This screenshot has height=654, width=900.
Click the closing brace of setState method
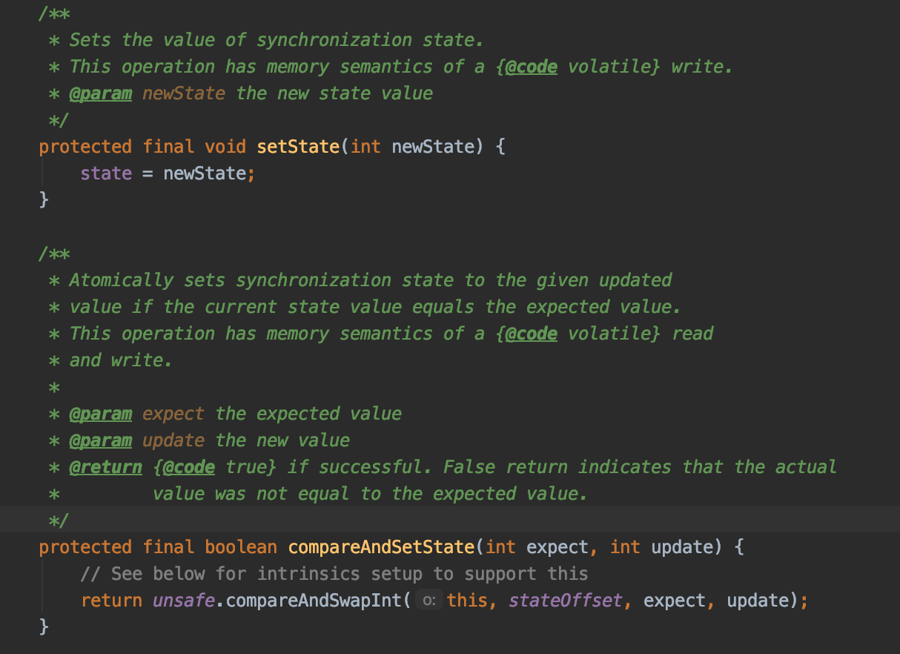click(x=44, y=200)
